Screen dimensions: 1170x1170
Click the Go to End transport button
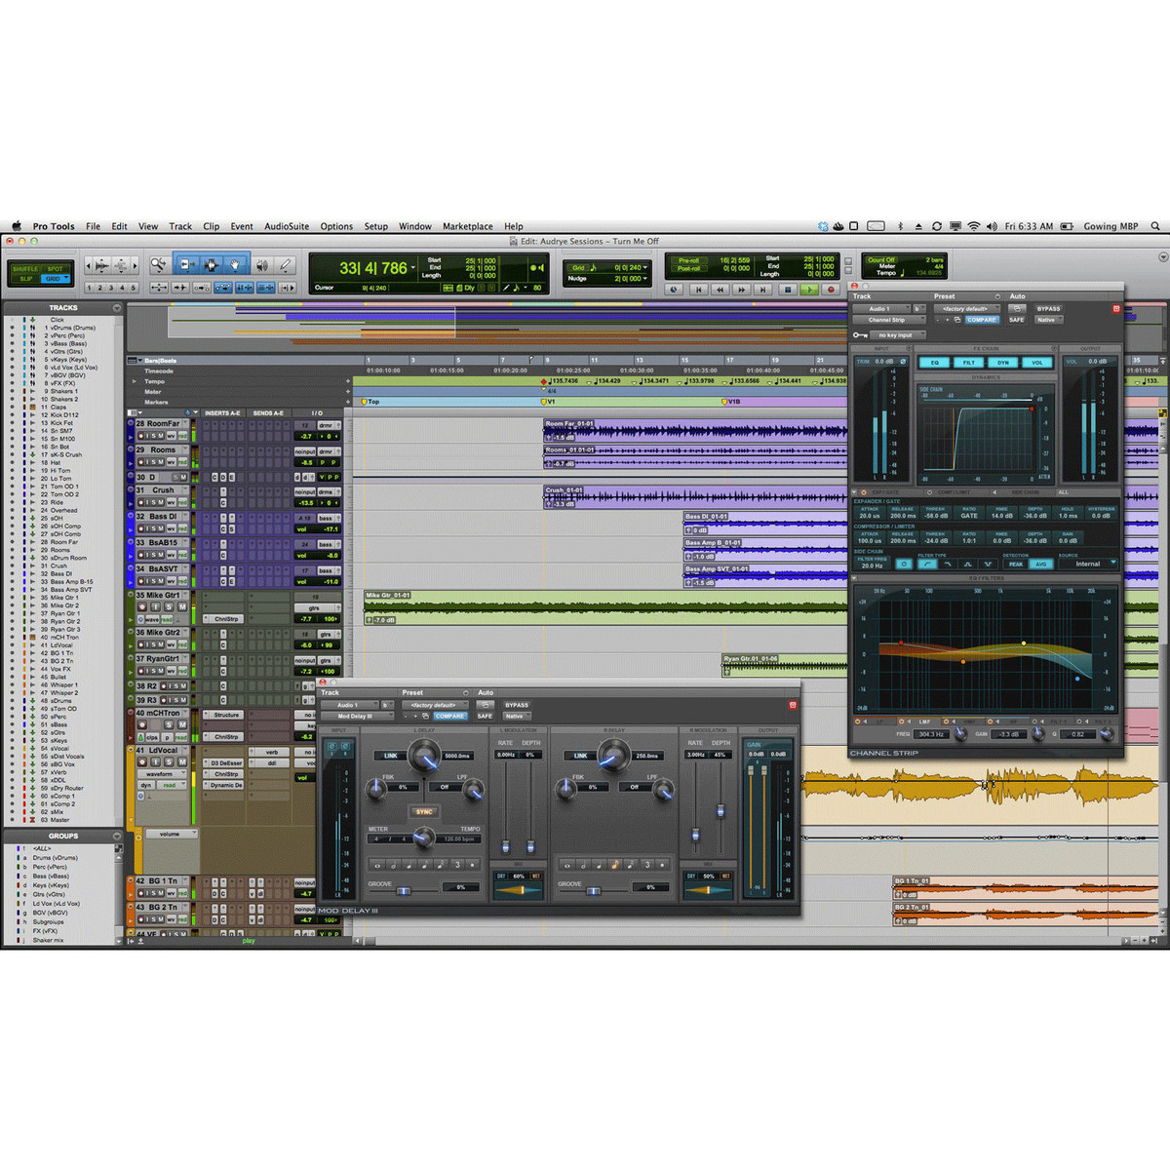click(x=762, y=290)
